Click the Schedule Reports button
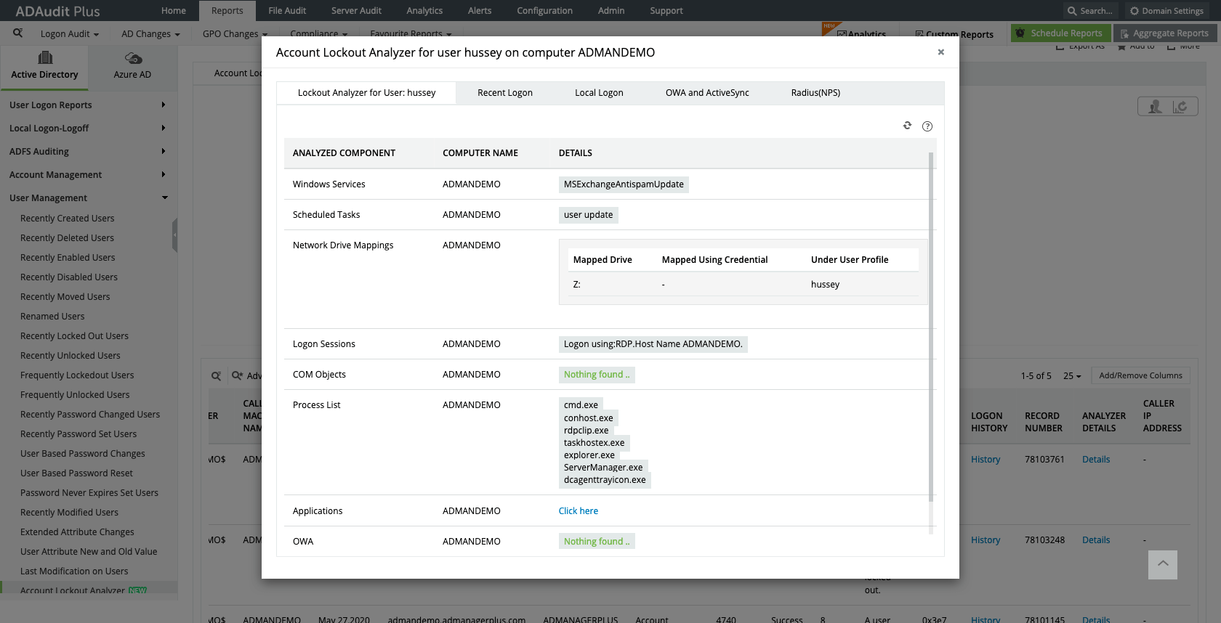 point(1060,33)
